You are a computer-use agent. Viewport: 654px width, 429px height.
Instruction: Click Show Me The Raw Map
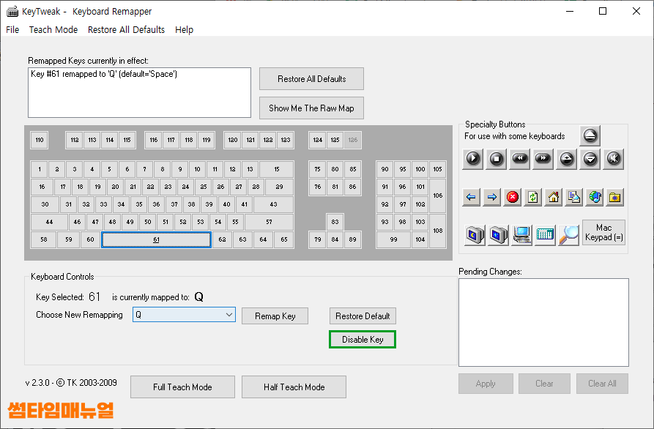(311, 108)
